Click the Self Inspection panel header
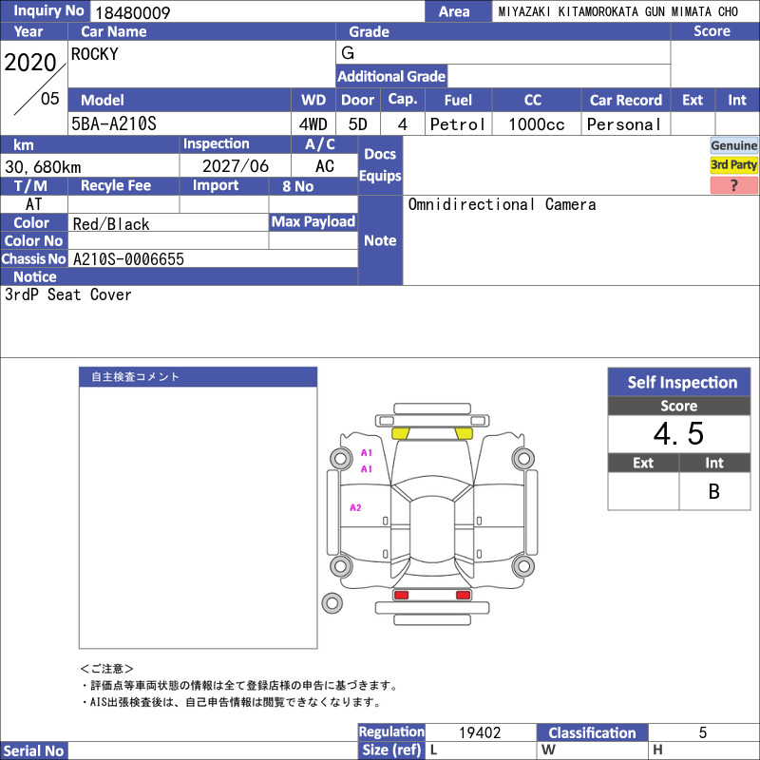This screenshot has height=760, width=760. [679, 382]
